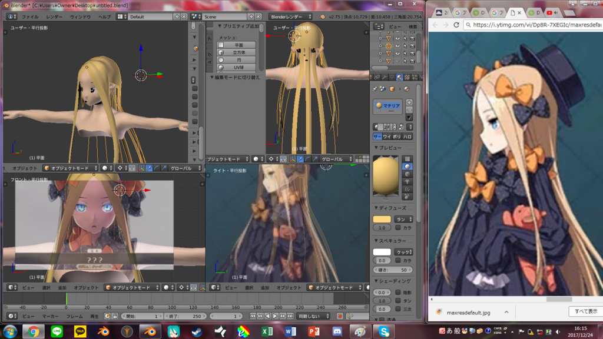Image resolution: width=603 pixels, height=339 pixels.
Task: Toggle the timeline lock icon
Action: (x=115, y=316)
